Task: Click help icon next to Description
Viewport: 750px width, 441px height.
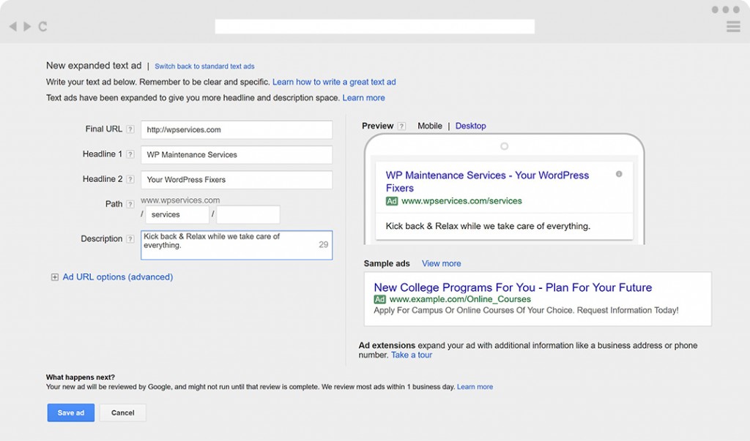Action: [x=130, y=238]
